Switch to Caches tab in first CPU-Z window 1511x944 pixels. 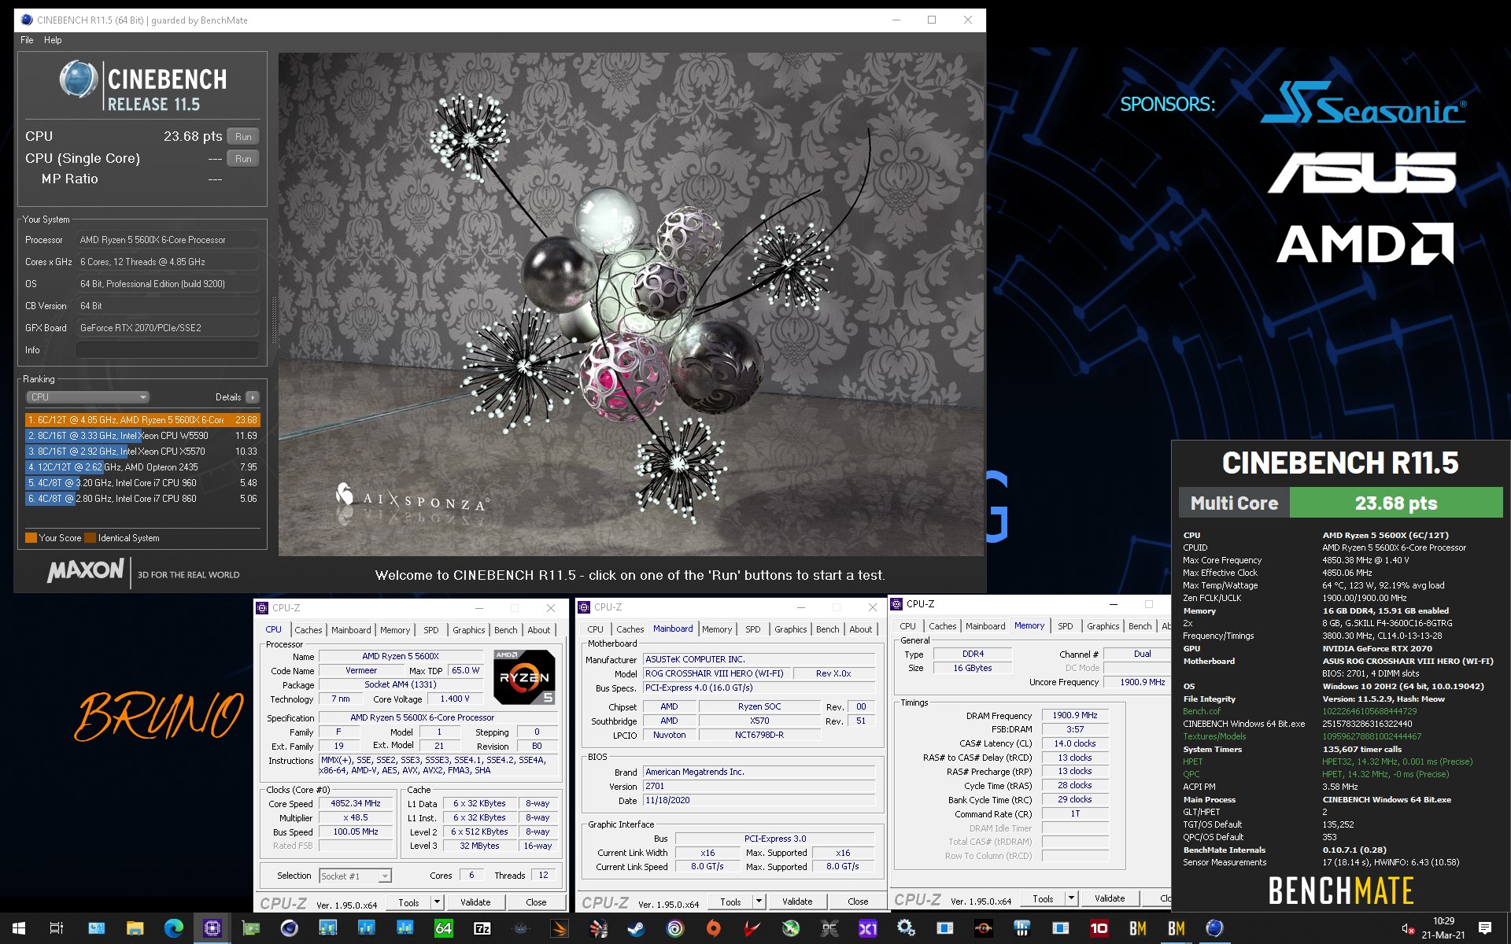click(x=308, y=630)
